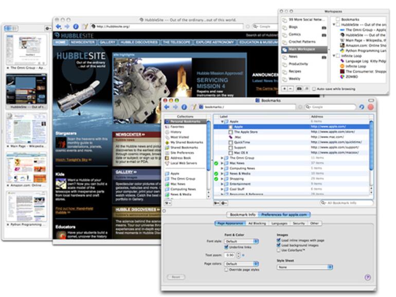Screen dimensions: 396x297
Task: Switch to the Languages tab
Action: (279, 224)
